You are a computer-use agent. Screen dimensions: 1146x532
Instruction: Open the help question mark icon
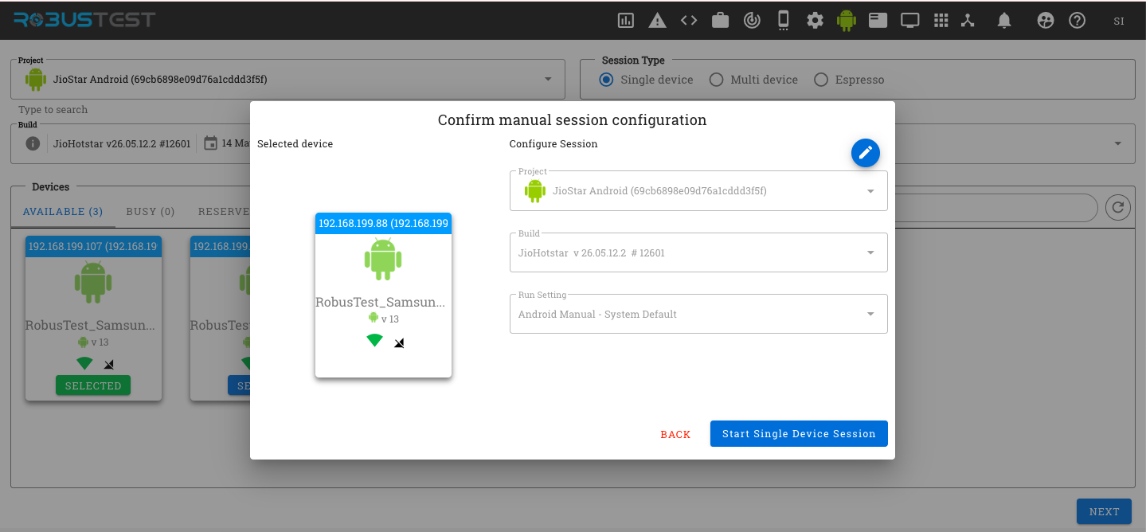(x=1078, y=21)
